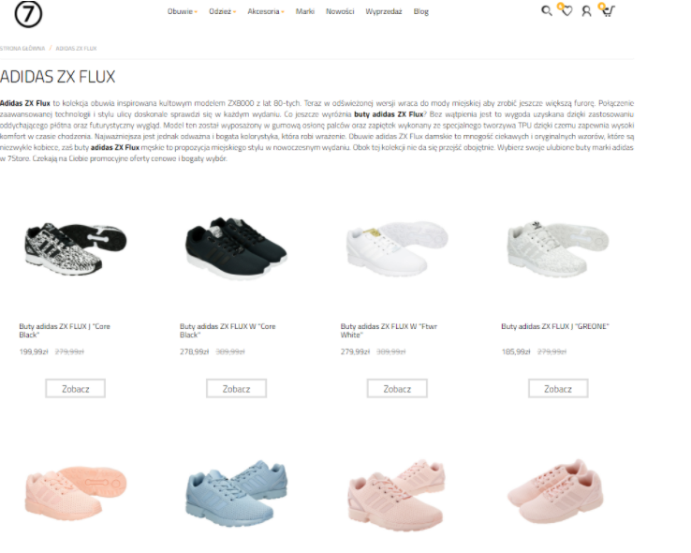Expand the Akcesoria dropdown menu
Image resolution: width=691 pixels, height=553 pixels.
pyautogui.click(x=266, y=11)
